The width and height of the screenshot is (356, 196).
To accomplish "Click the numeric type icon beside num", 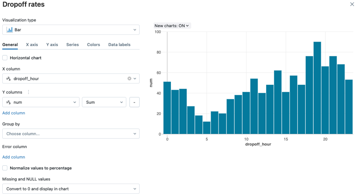I will click(8, 102).
